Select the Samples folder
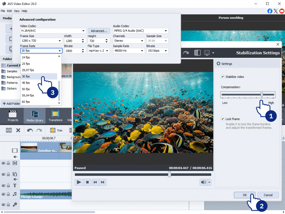This screenshot has height=214, width=285. 12,71
